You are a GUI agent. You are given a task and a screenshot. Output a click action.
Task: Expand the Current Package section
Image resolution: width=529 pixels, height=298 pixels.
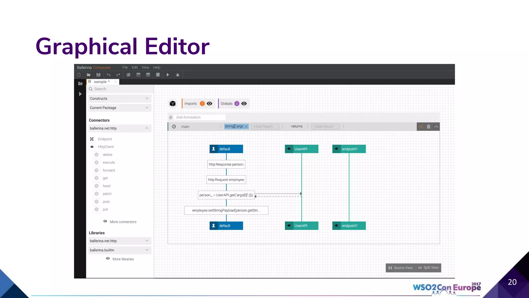click(120, 108)
